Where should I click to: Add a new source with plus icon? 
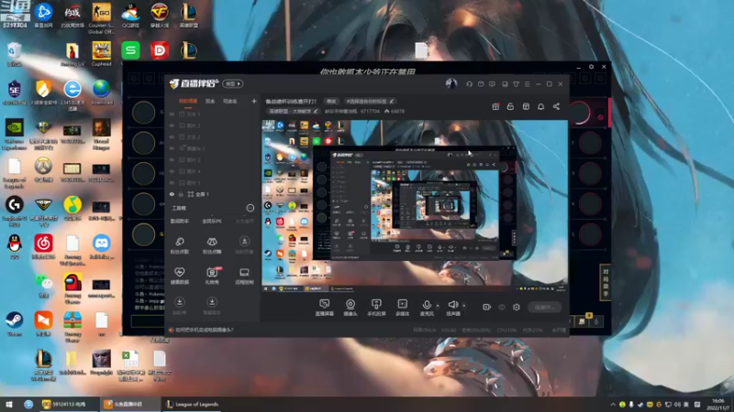pyautogui.click(x=254, y=101)
